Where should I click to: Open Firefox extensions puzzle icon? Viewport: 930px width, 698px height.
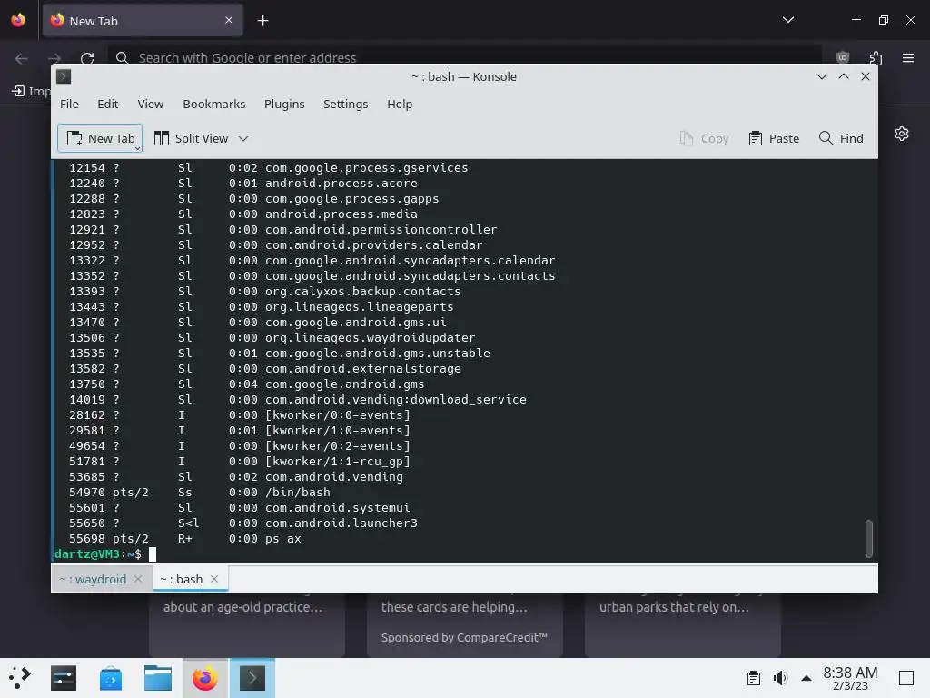click(876, 57)
